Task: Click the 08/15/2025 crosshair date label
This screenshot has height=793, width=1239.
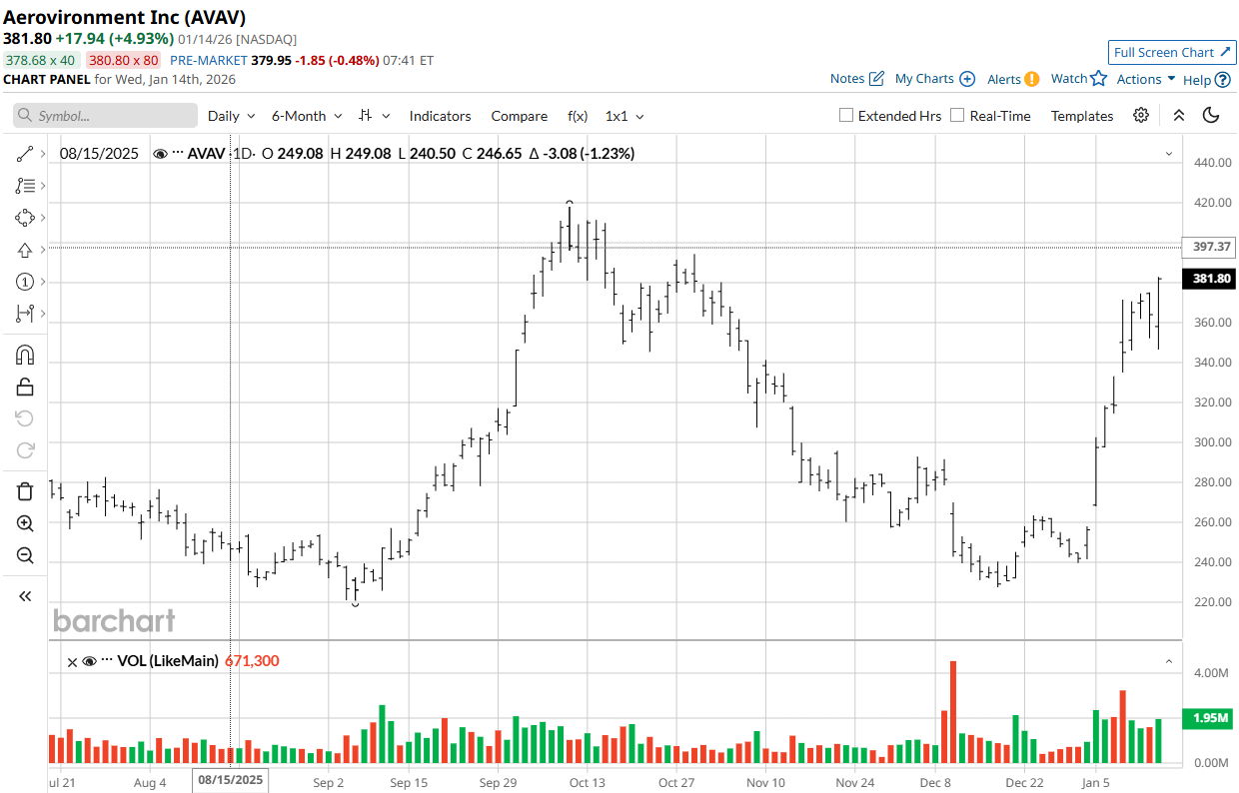Action: (x=231, y=780)
